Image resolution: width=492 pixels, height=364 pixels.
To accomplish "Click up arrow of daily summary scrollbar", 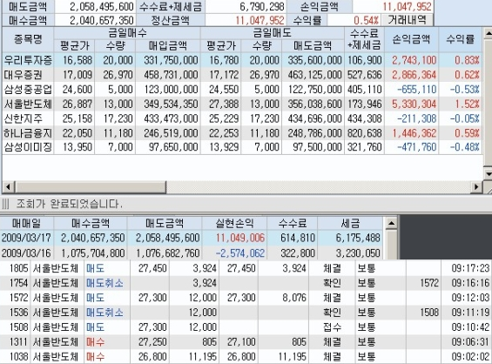I will click(x=391, y=223).
